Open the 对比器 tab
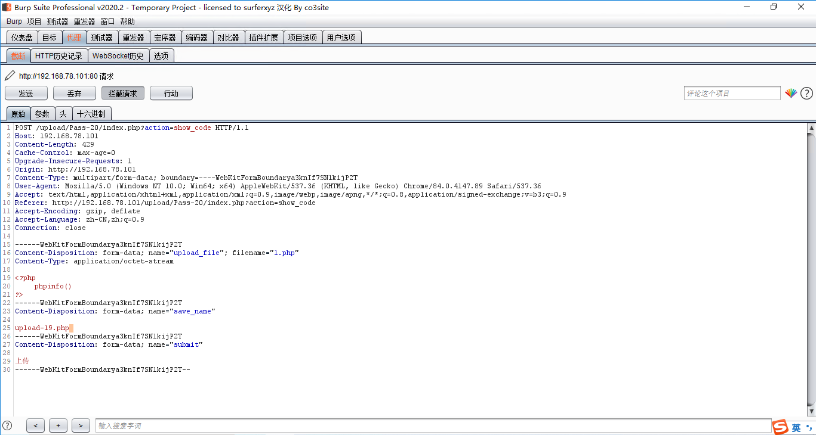Screen dimensions: 816x435 228,37
